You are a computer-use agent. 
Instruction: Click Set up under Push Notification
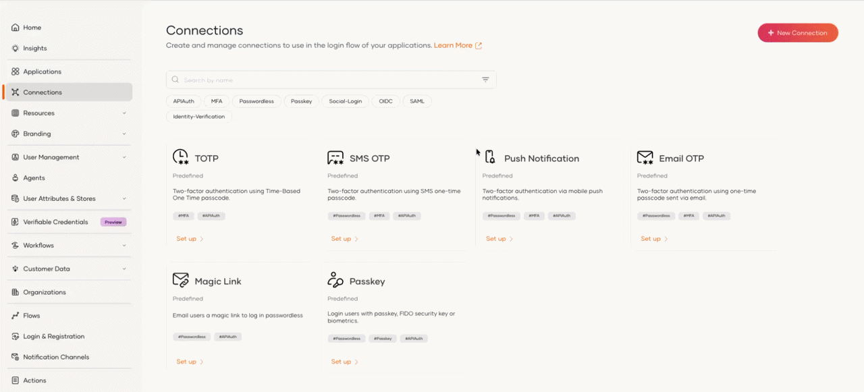500,239
